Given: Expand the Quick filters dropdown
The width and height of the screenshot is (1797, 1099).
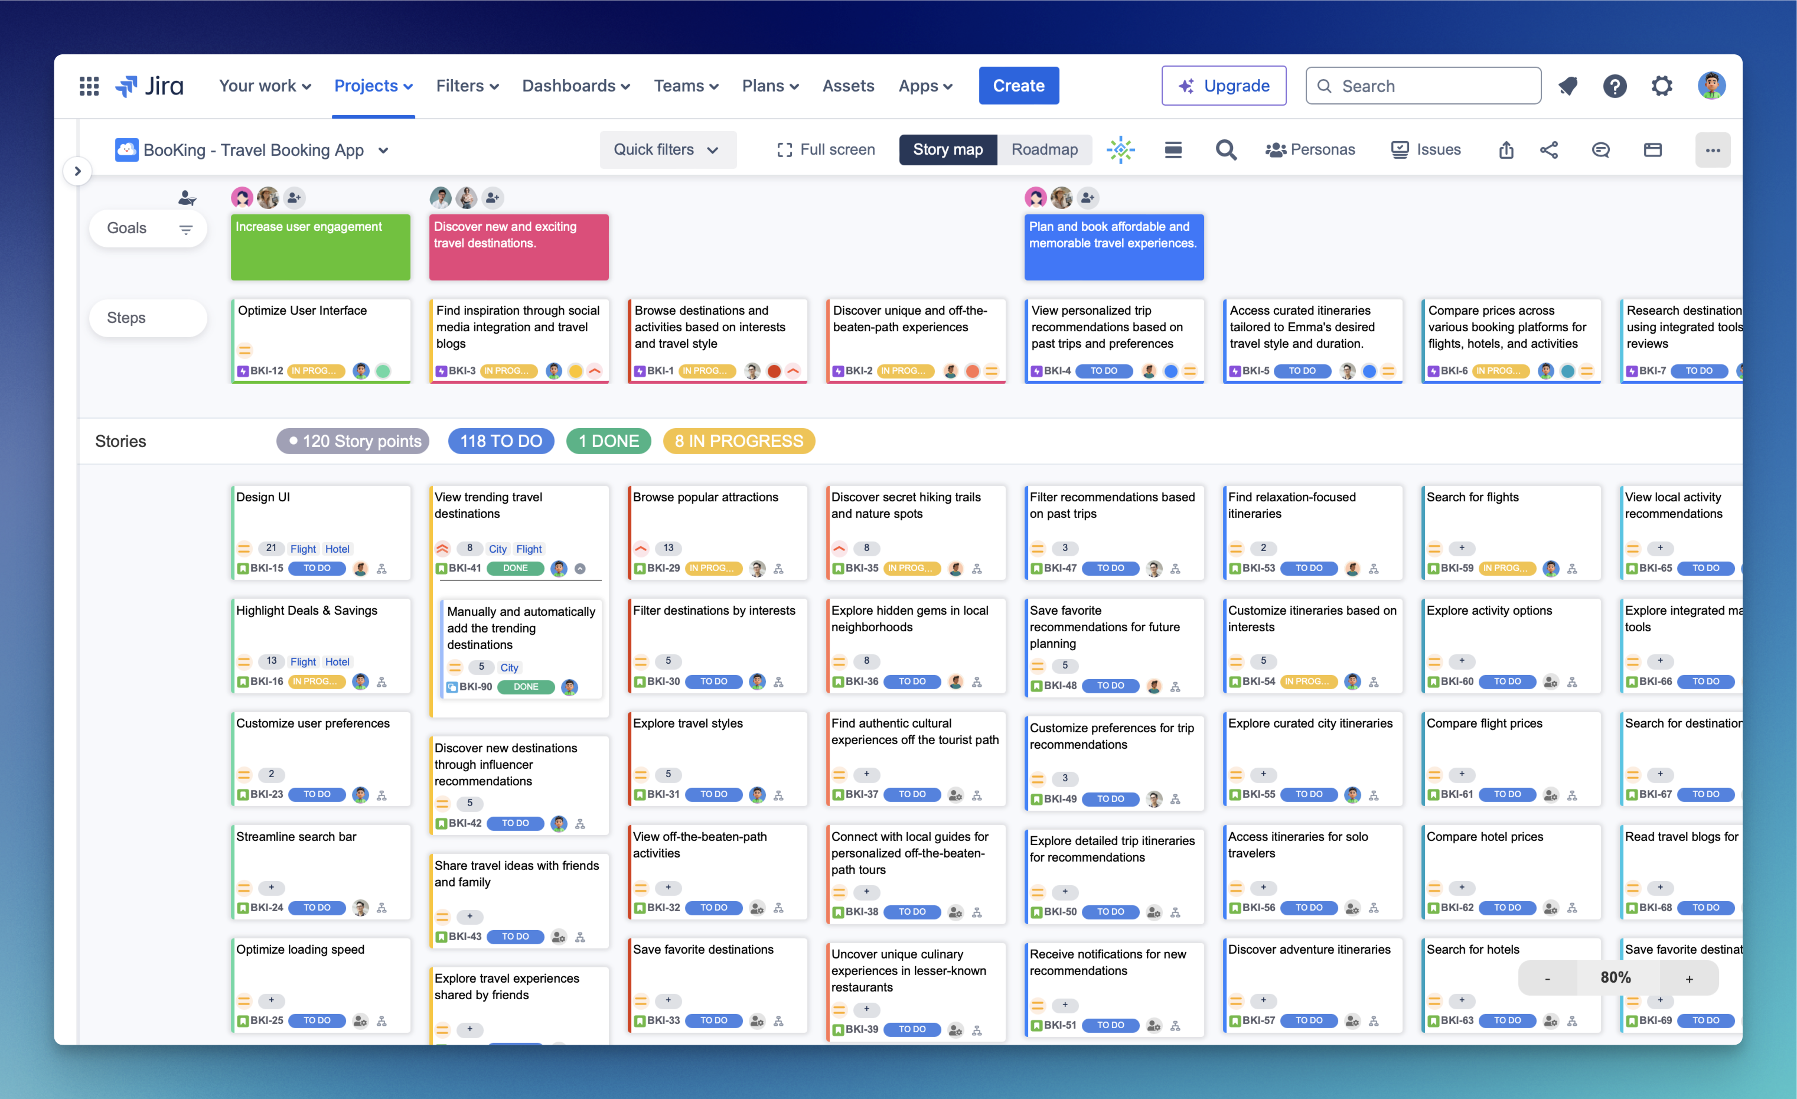Looking at the screenshot, I should tap(668, 149).
